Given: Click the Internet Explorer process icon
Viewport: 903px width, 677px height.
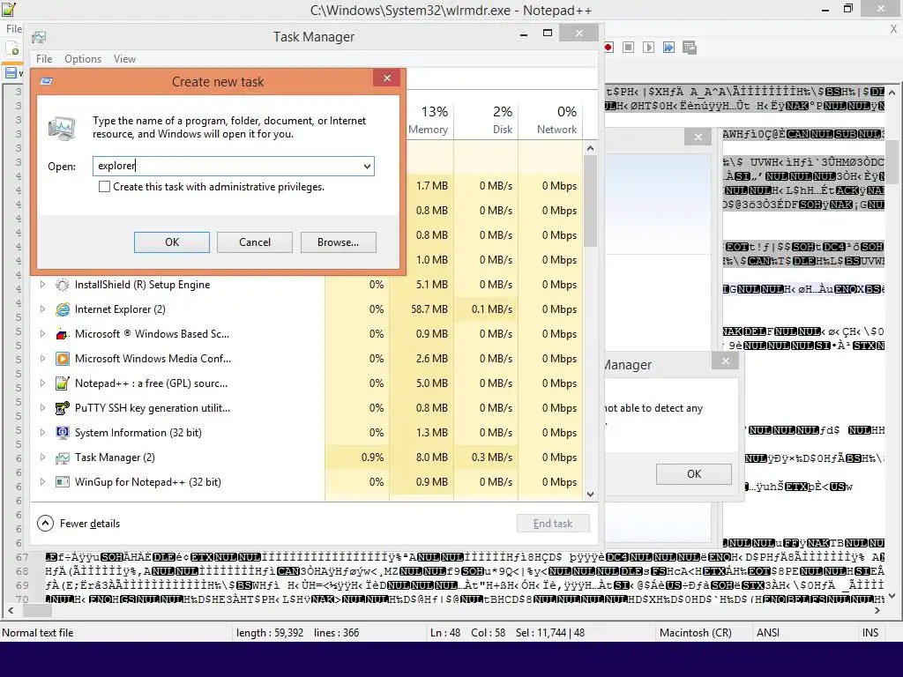Looking at the screenshot, I should (63, 309).
